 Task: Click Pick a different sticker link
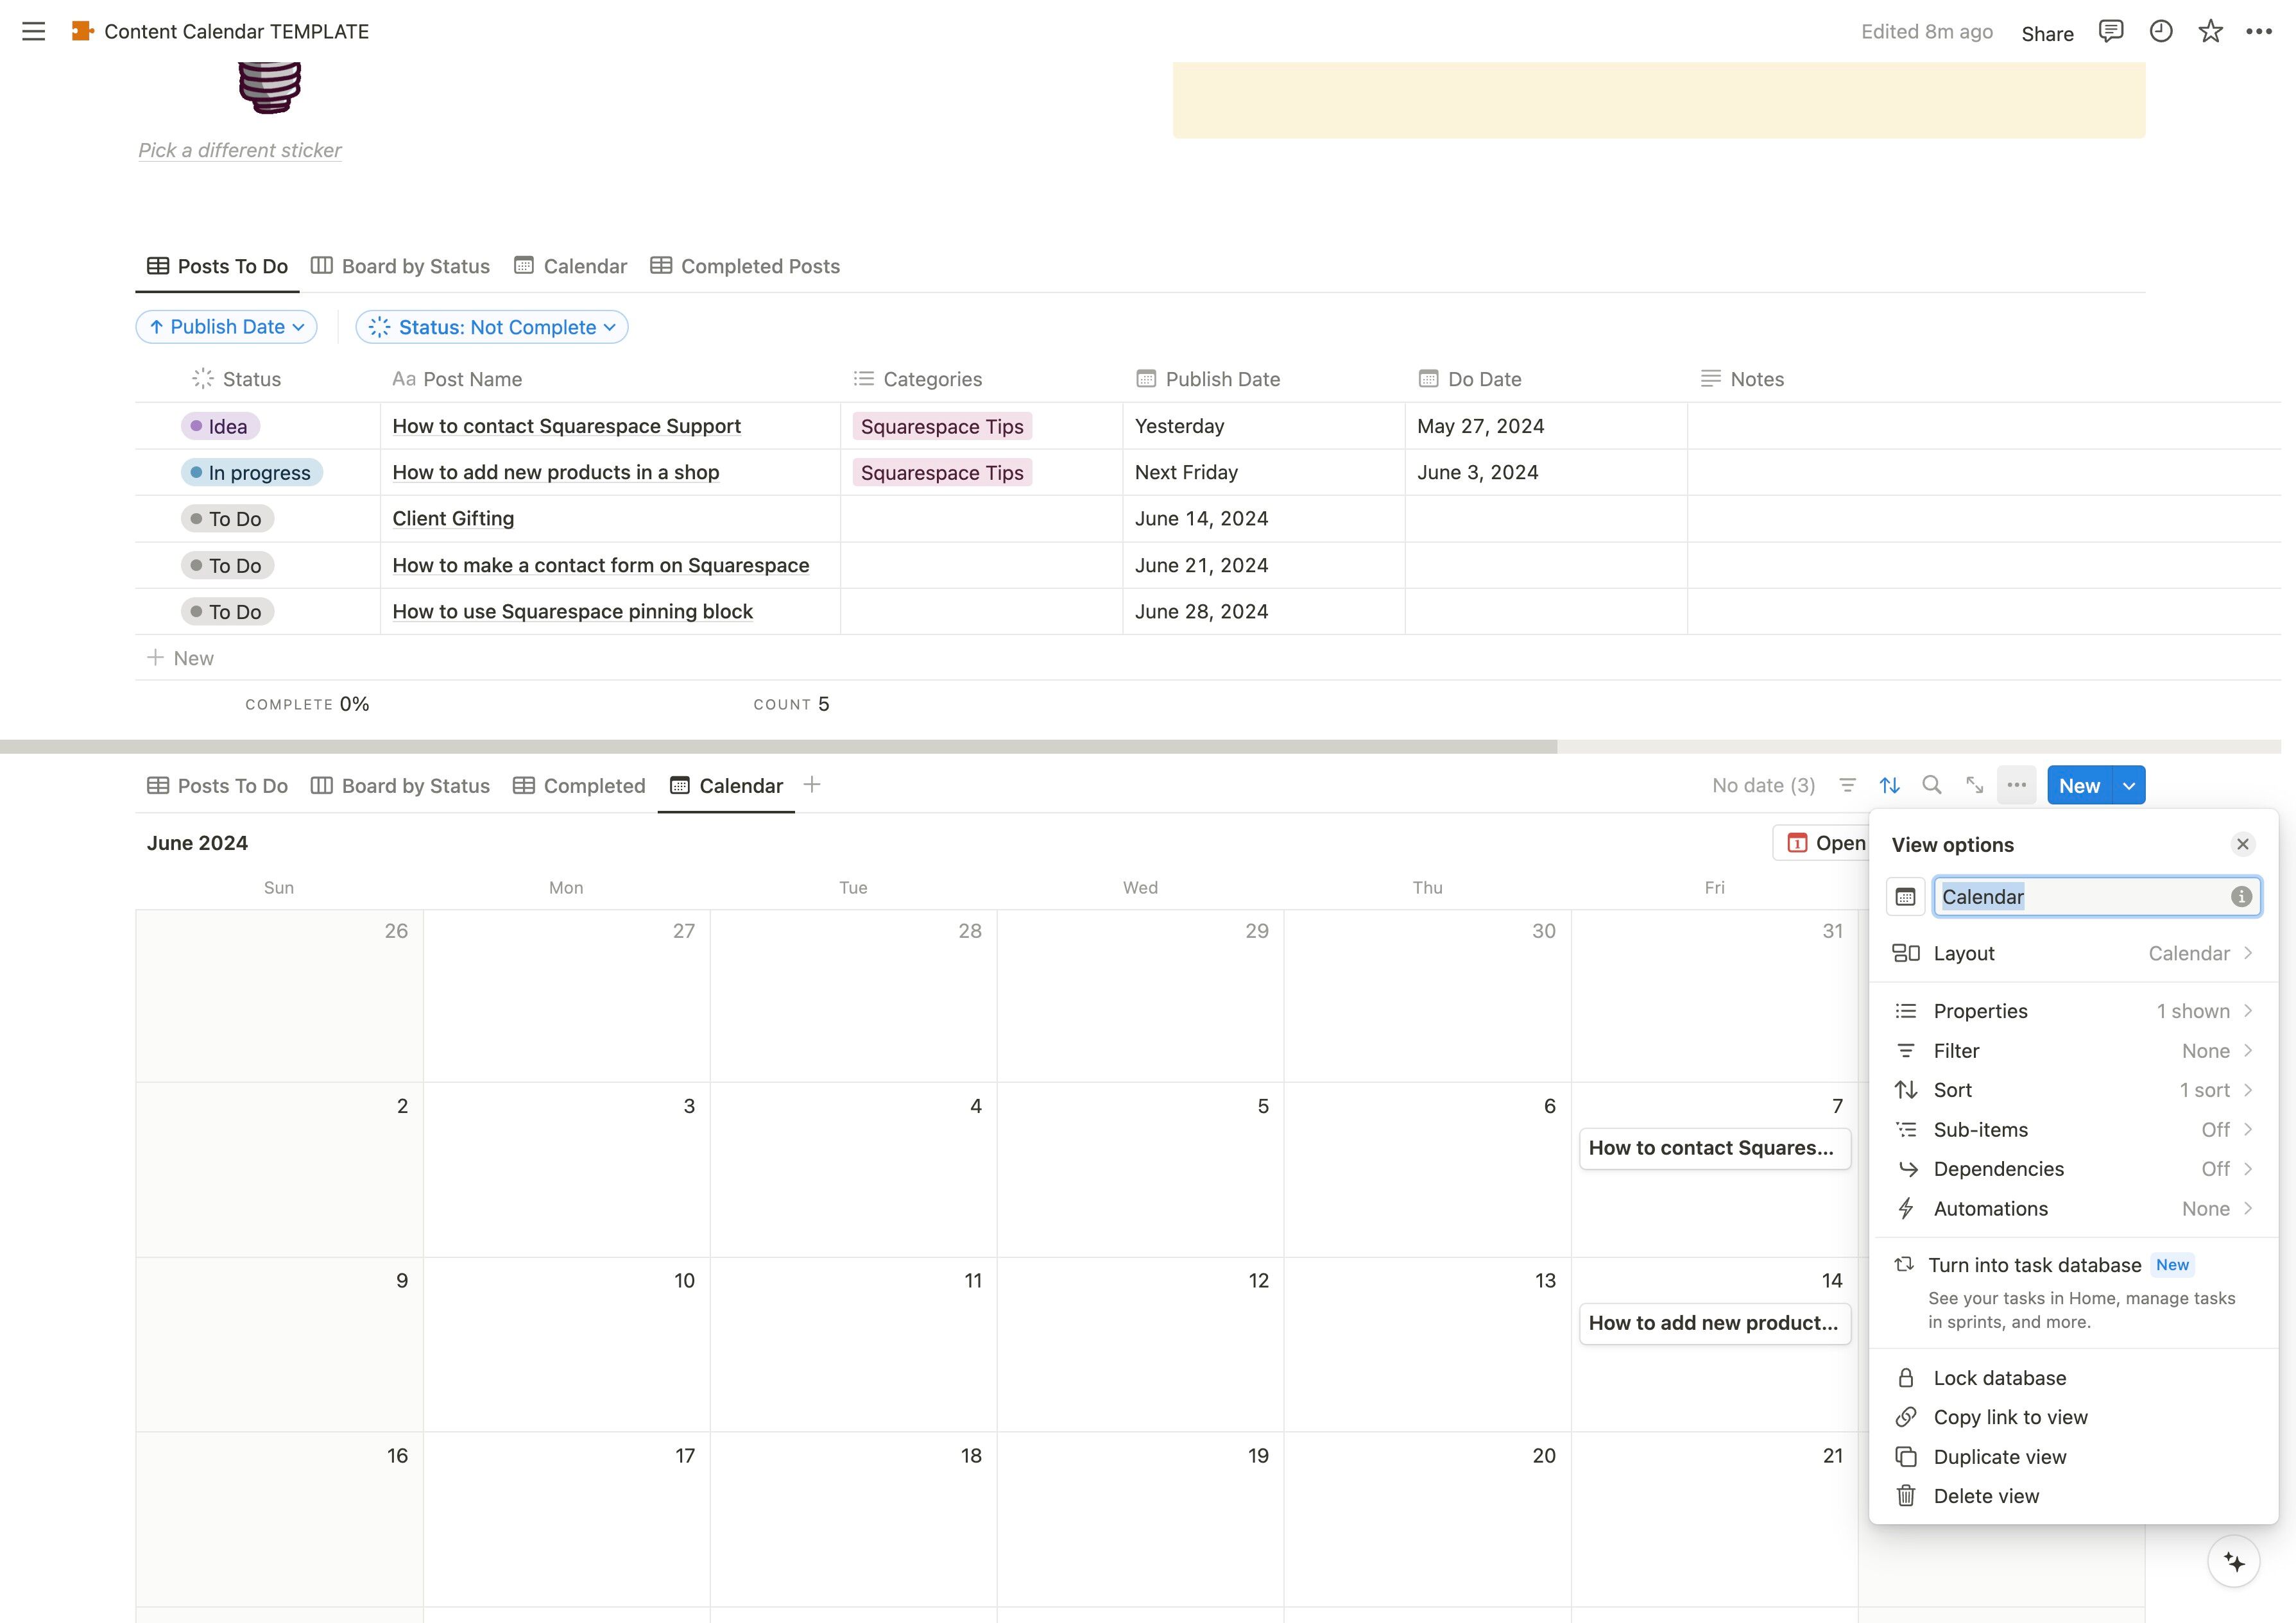[x=239, y=150]
